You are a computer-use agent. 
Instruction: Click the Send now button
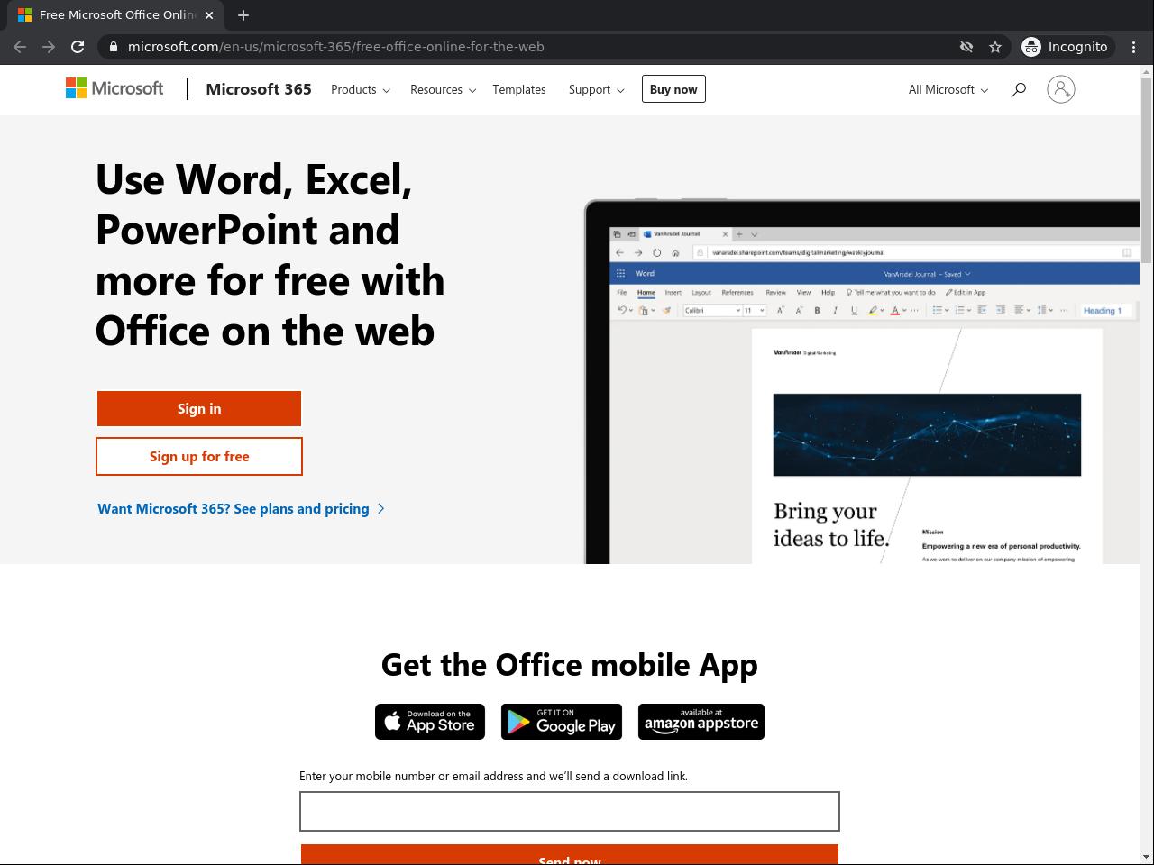[x=570, y=855]
